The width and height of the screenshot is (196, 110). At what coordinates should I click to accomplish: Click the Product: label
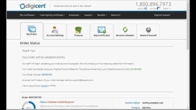click(x=136, y=108)
